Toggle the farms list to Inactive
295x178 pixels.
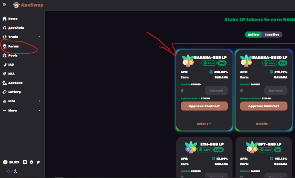(x=272, y=35)
